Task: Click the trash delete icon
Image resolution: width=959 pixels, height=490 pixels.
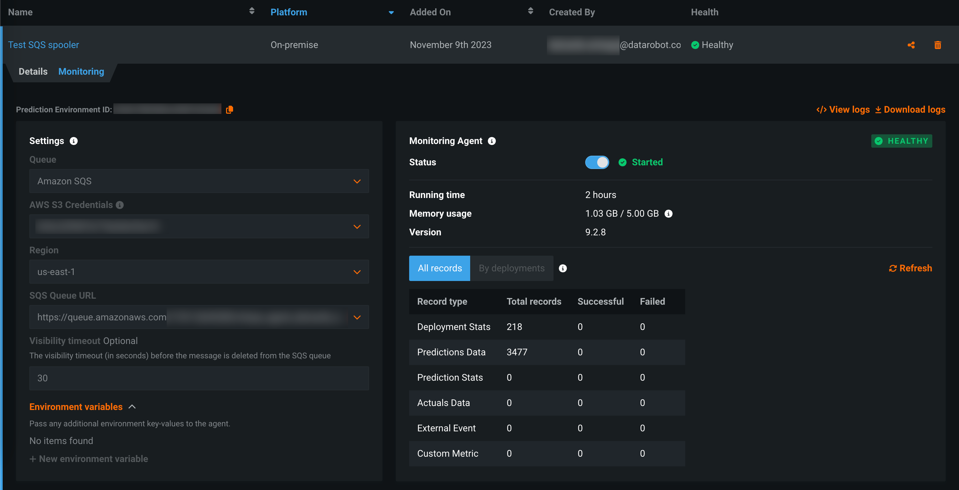Action: pyautogui.click(x=937, y=45)
